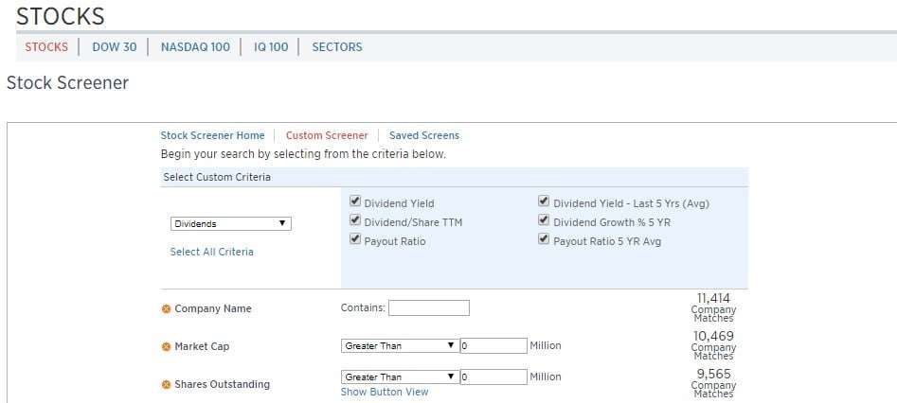This screenshot has width=897, height=403.
Task: View Saved Screens
Action: pos(424,135)
